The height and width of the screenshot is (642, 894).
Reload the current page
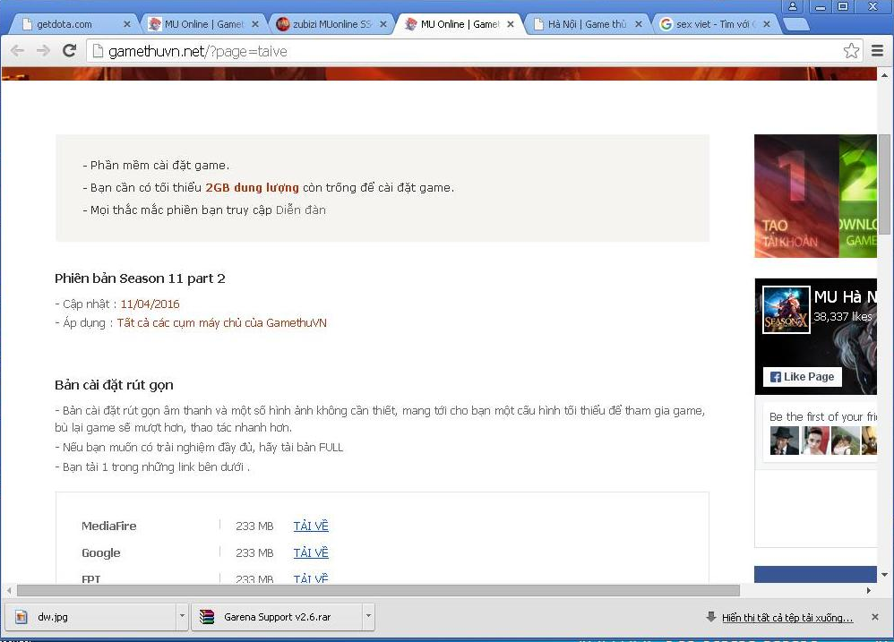tap(70, 51)
